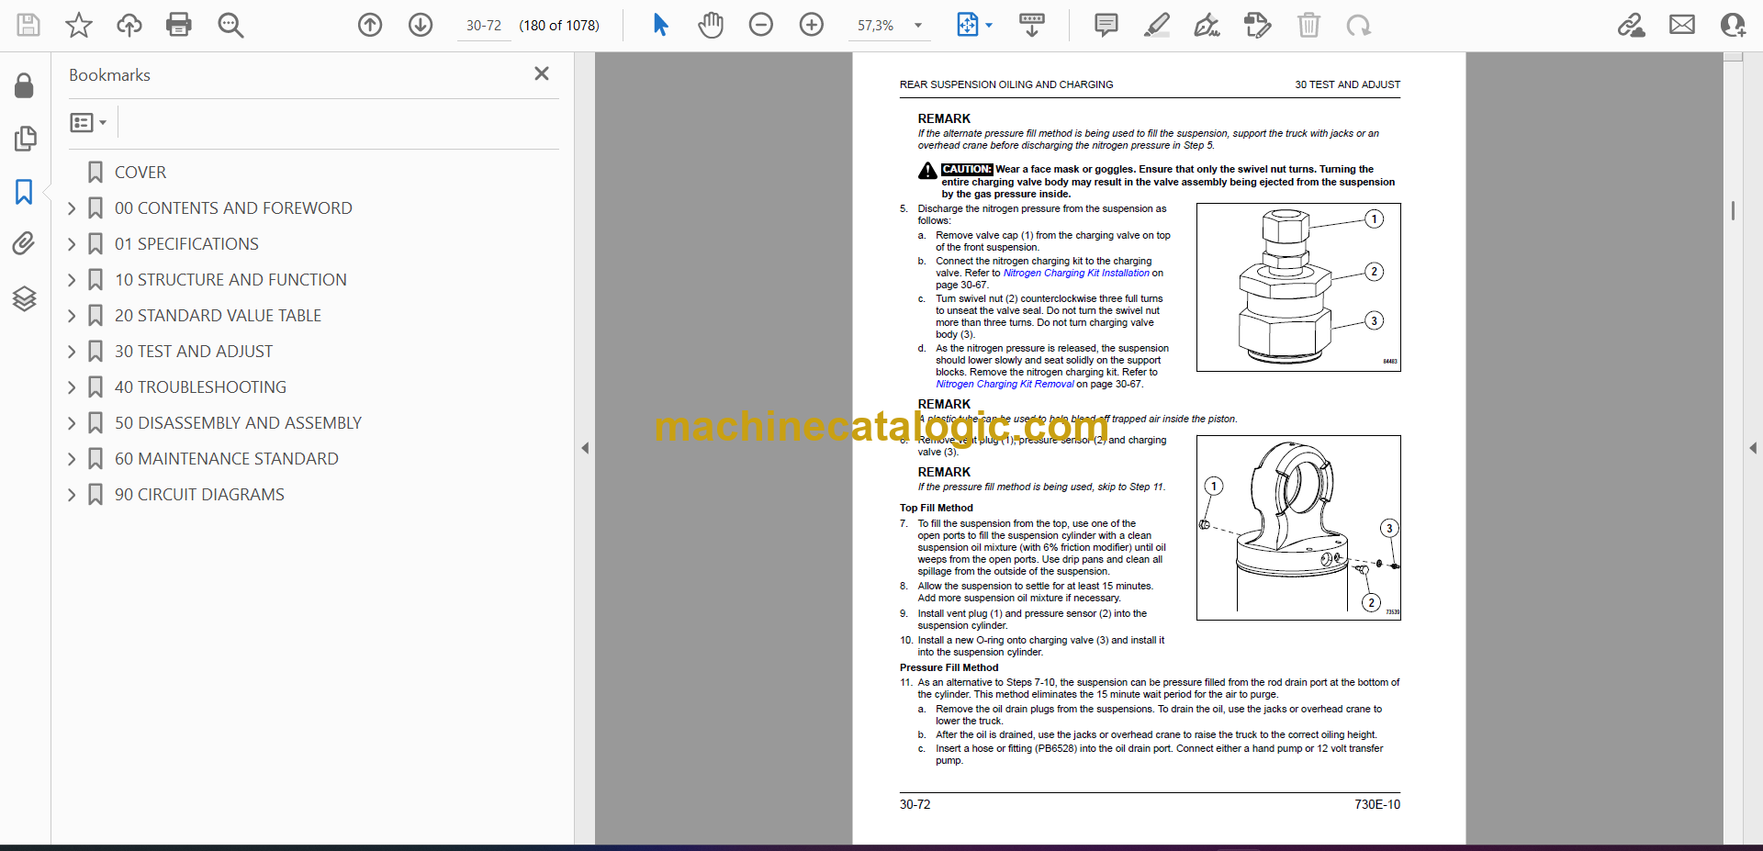The image size is (1763, 851).
Task: Send file by email envelope icon
Action: coord(1682,25)
